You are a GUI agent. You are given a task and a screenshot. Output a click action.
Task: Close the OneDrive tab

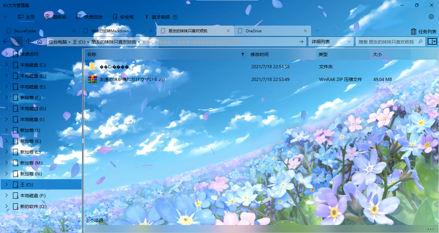tap(305, 31)
